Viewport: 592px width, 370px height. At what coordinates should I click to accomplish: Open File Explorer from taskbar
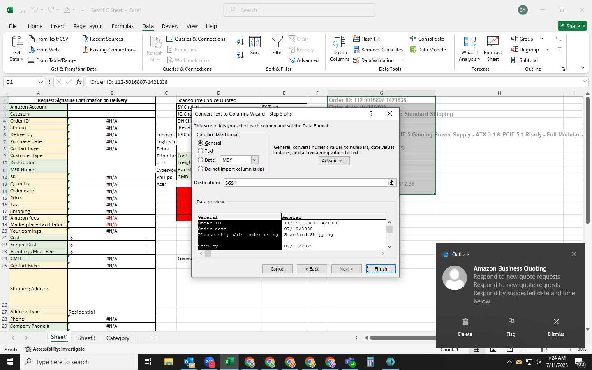(169, 362)
